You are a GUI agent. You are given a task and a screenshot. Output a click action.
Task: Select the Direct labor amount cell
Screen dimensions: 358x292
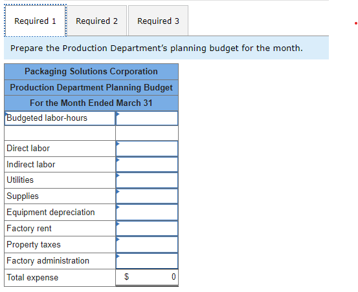[x=147, y=149]
